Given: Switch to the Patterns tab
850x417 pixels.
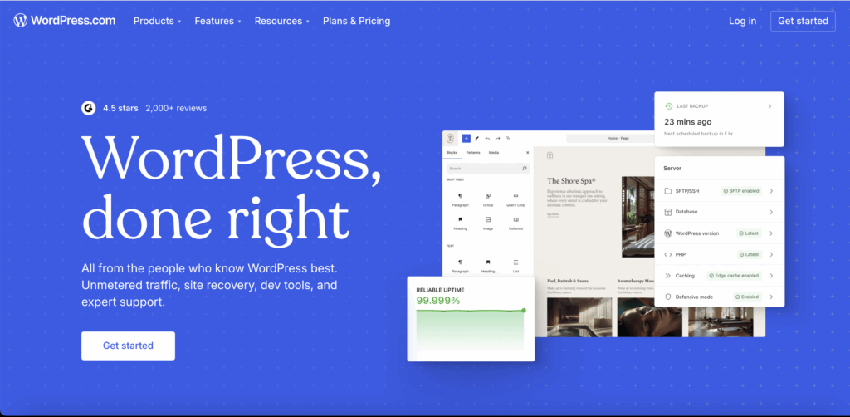Looking at the screenshot, I should tap(472, 153).
